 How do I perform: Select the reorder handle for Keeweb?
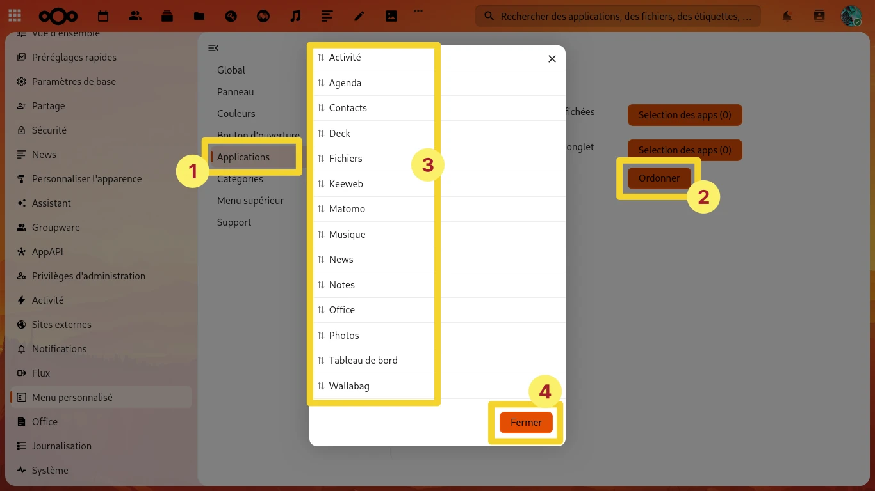[x=322, y=184]
